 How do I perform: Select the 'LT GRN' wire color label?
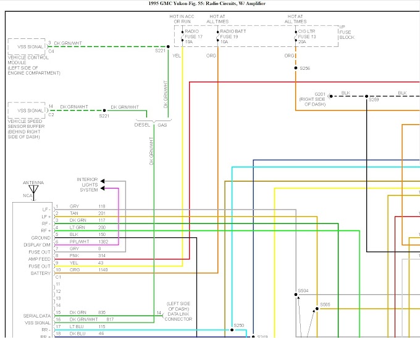tap(77, 227)
